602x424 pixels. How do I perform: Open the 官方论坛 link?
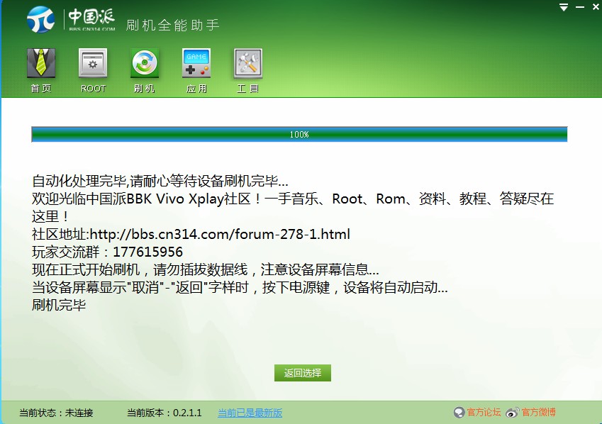click(x=484, y=413)
